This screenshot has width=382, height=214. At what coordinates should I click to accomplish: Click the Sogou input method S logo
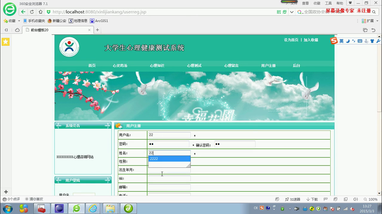coord(334,41)
